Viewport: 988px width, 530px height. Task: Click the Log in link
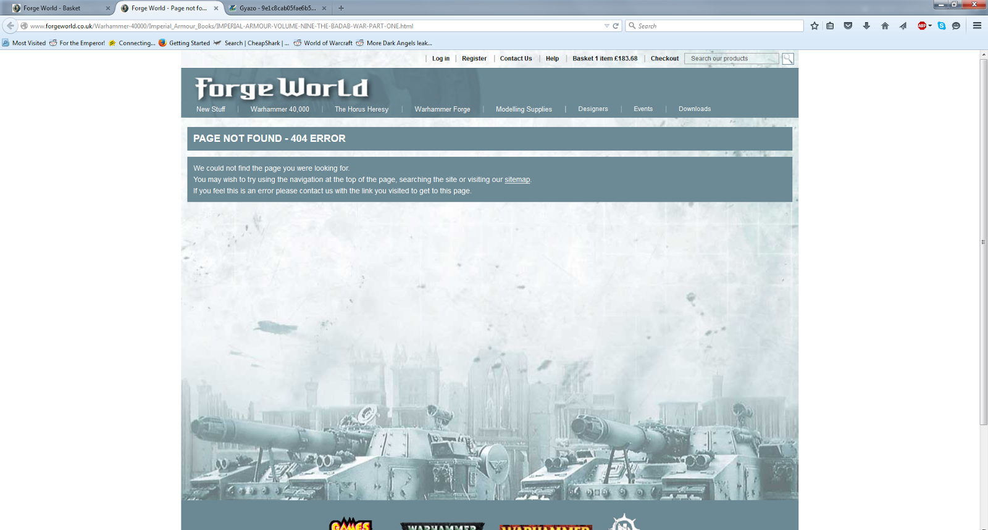click(x=441, y=59)
